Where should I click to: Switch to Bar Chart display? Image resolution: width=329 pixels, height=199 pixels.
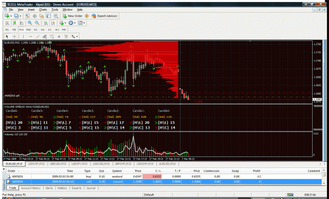click(7, 23)
